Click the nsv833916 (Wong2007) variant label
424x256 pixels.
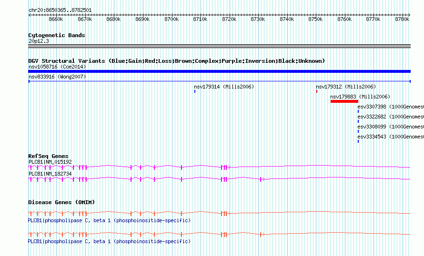pyautogui.click(x=57, y=77)
